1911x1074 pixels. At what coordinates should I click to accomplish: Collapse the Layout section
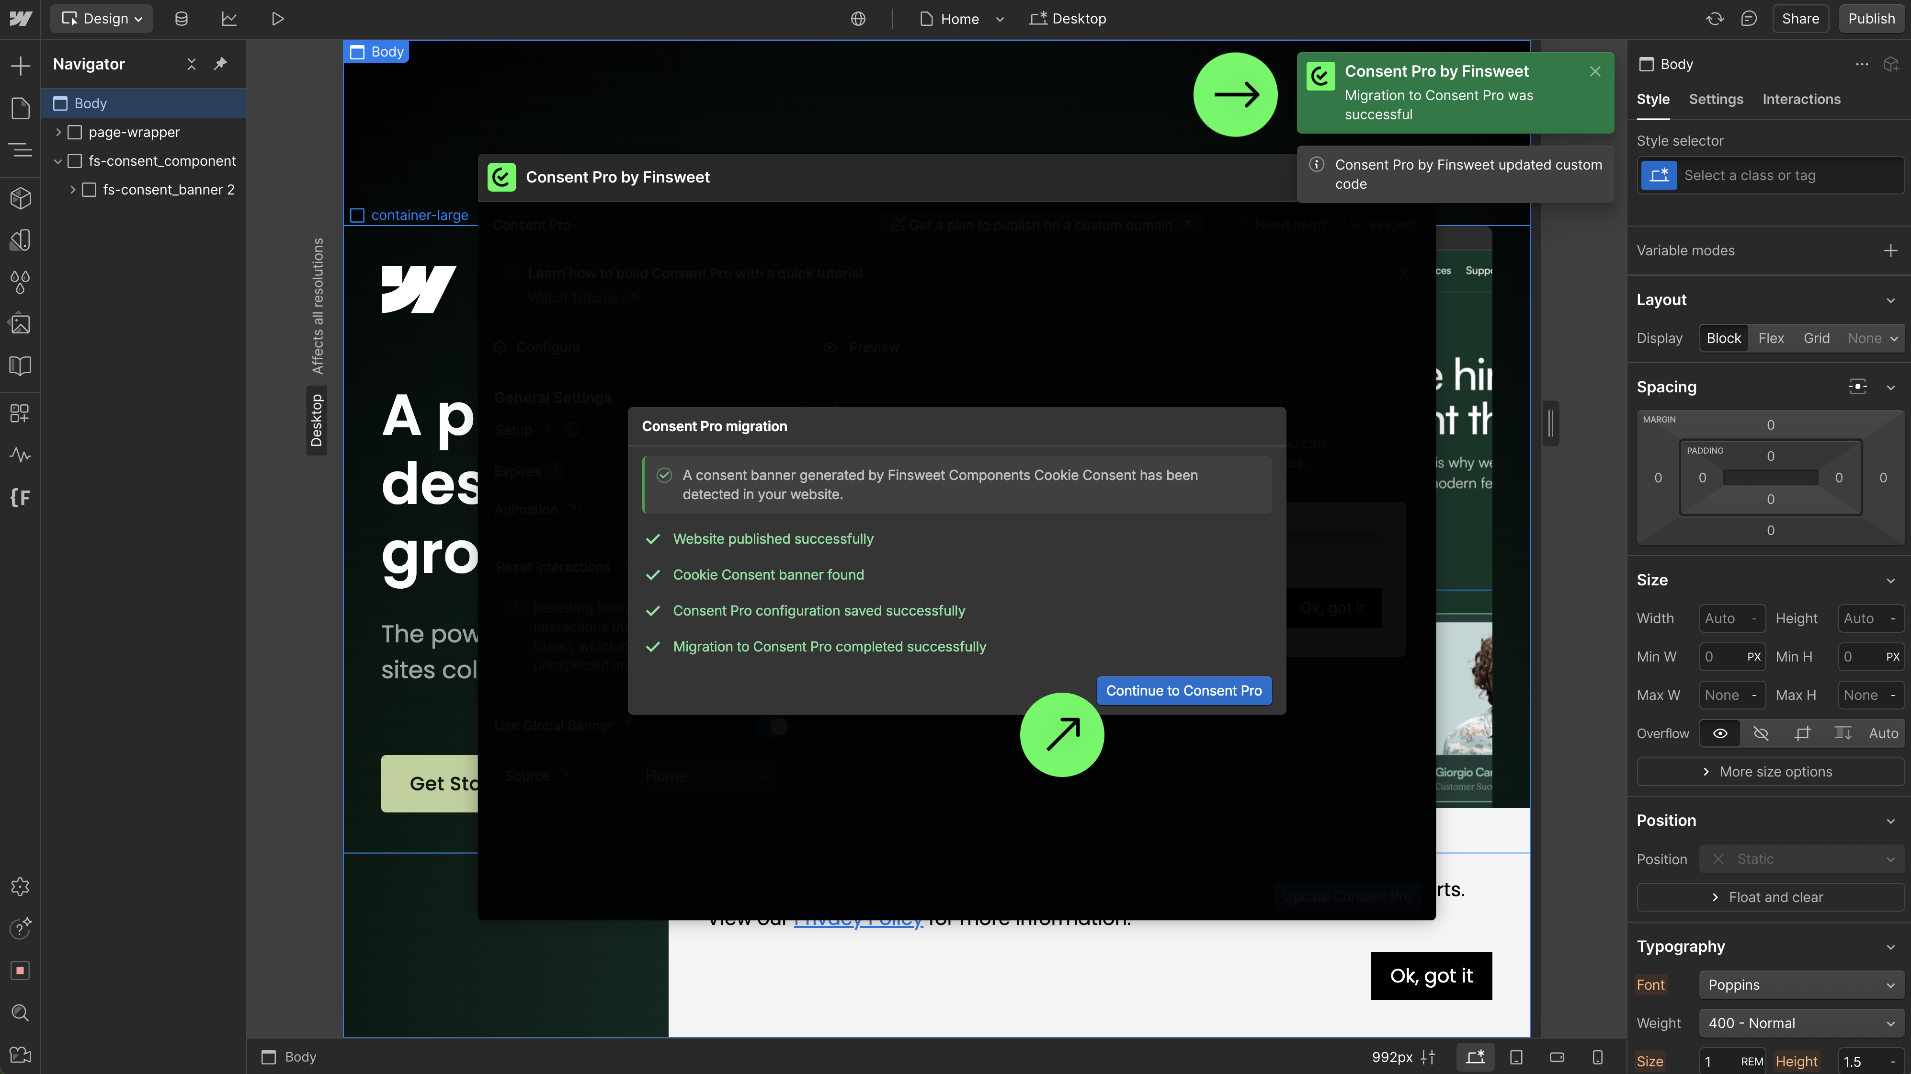click(1889, 300)
